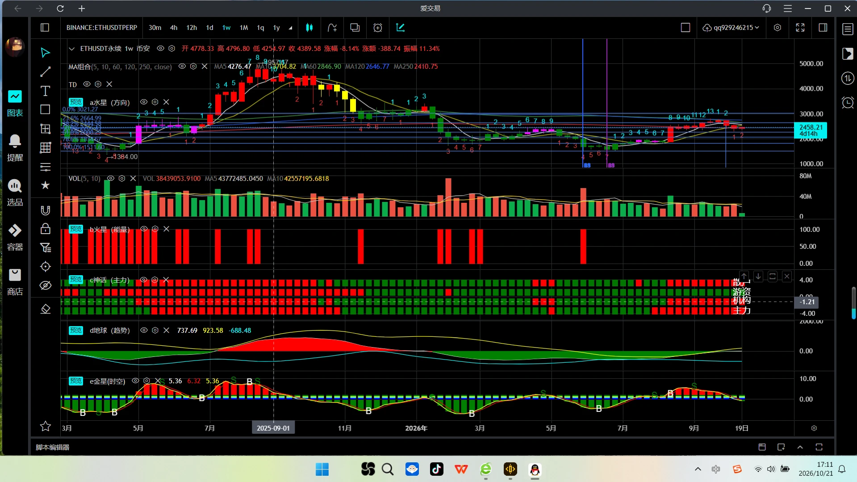Open the 选品 screener in the sidebar
Image resolution: width=857 pixels, height=482 pixels.
point(15,193)
